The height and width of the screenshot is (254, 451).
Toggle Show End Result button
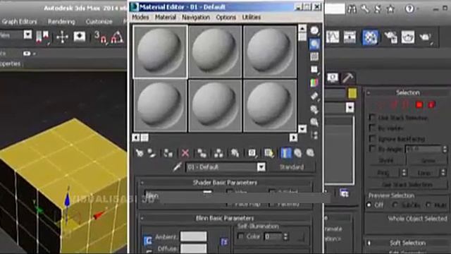pyautogui.click(x=285, y=153)
